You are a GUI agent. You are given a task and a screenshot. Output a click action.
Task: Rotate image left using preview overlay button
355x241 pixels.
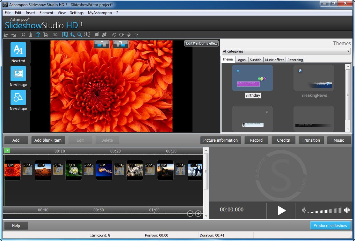[x=102, y=44]
